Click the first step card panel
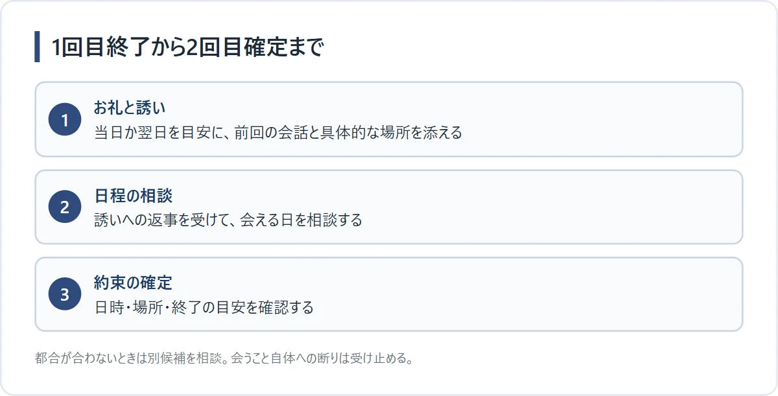This screenshot has width=778, height=396. tap(389, 119)
